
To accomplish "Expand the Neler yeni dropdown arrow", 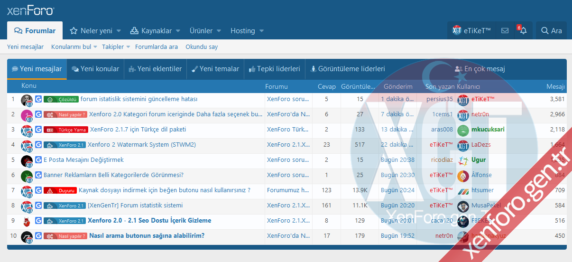I will (119, 31).
